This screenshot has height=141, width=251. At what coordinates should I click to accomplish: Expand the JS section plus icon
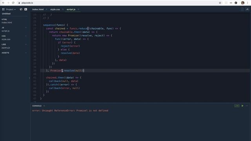click(26, 28)
